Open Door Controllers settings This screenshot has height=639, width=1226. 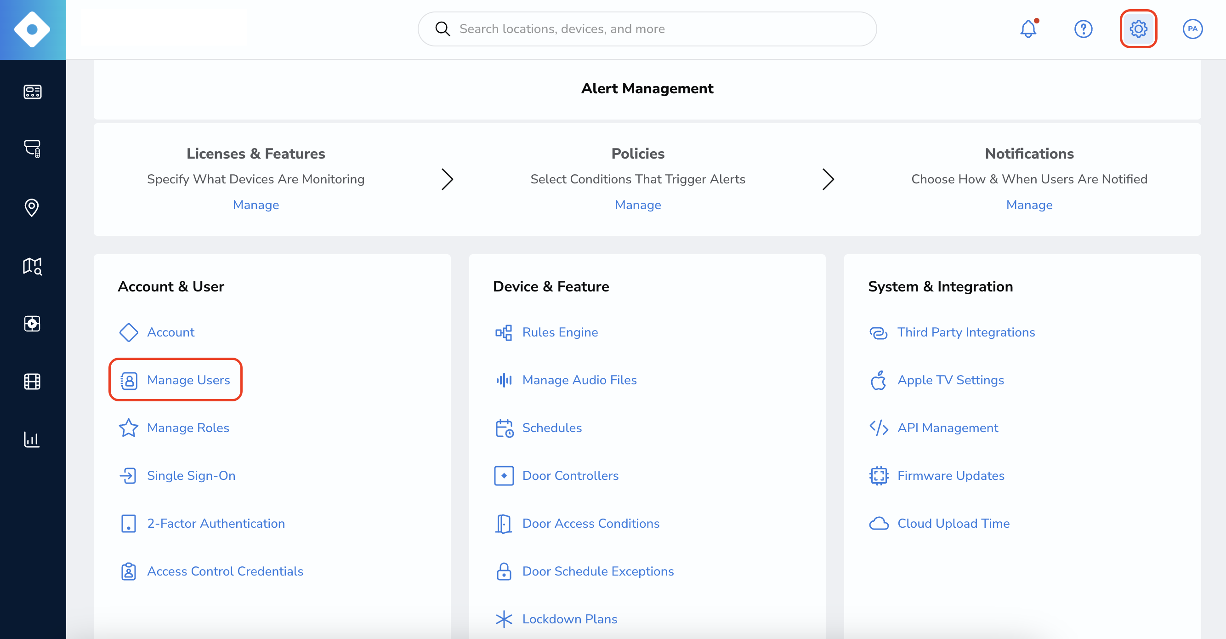pyautogui.click(x=570, y=476)
